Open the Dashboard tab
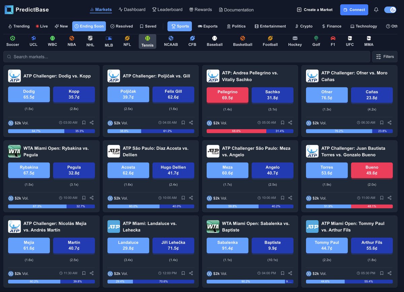The height and width of the screenshot is (292, 404). click(x=132, y=10)
